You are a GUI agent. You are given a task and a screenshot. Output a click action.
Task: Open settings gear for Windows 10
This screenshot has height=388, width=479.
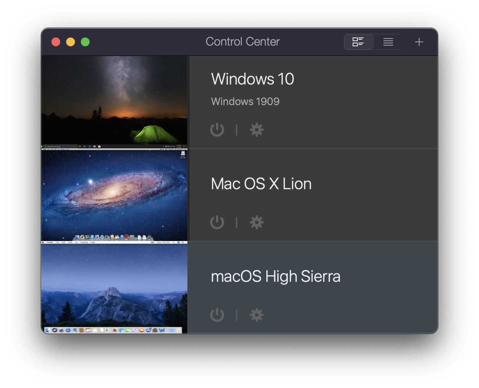pos(257,130)
